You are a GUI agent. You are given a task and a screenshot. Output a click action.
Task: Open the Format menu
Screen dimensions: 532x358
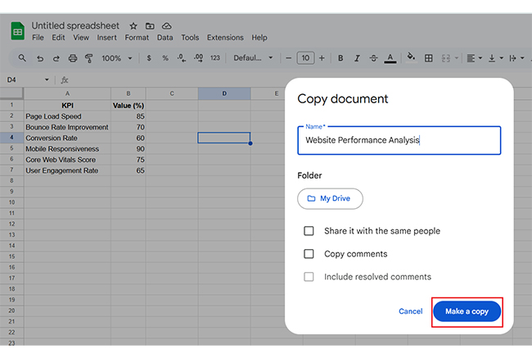pos(137,38)
